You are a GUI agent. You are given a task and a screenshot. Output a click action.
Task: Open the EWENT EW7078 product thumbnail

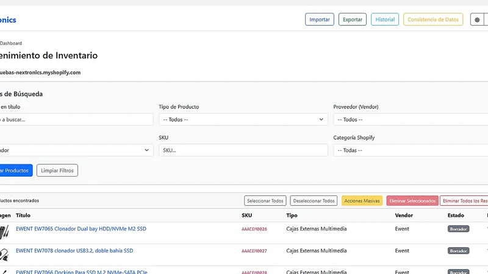coord(4,255)
